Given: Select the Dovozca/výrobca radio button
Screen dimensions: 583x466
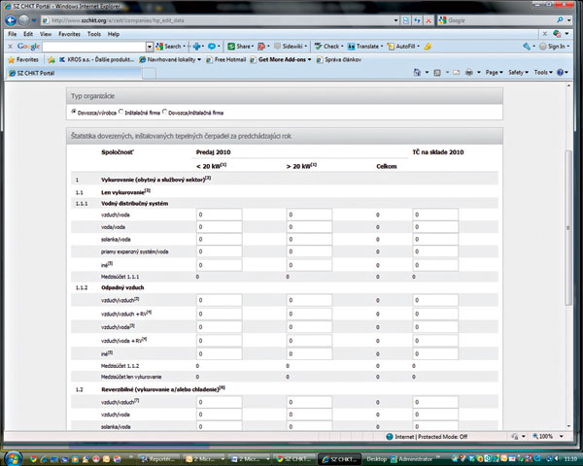Looking at the screenshot, I should (x=74, y=113).
